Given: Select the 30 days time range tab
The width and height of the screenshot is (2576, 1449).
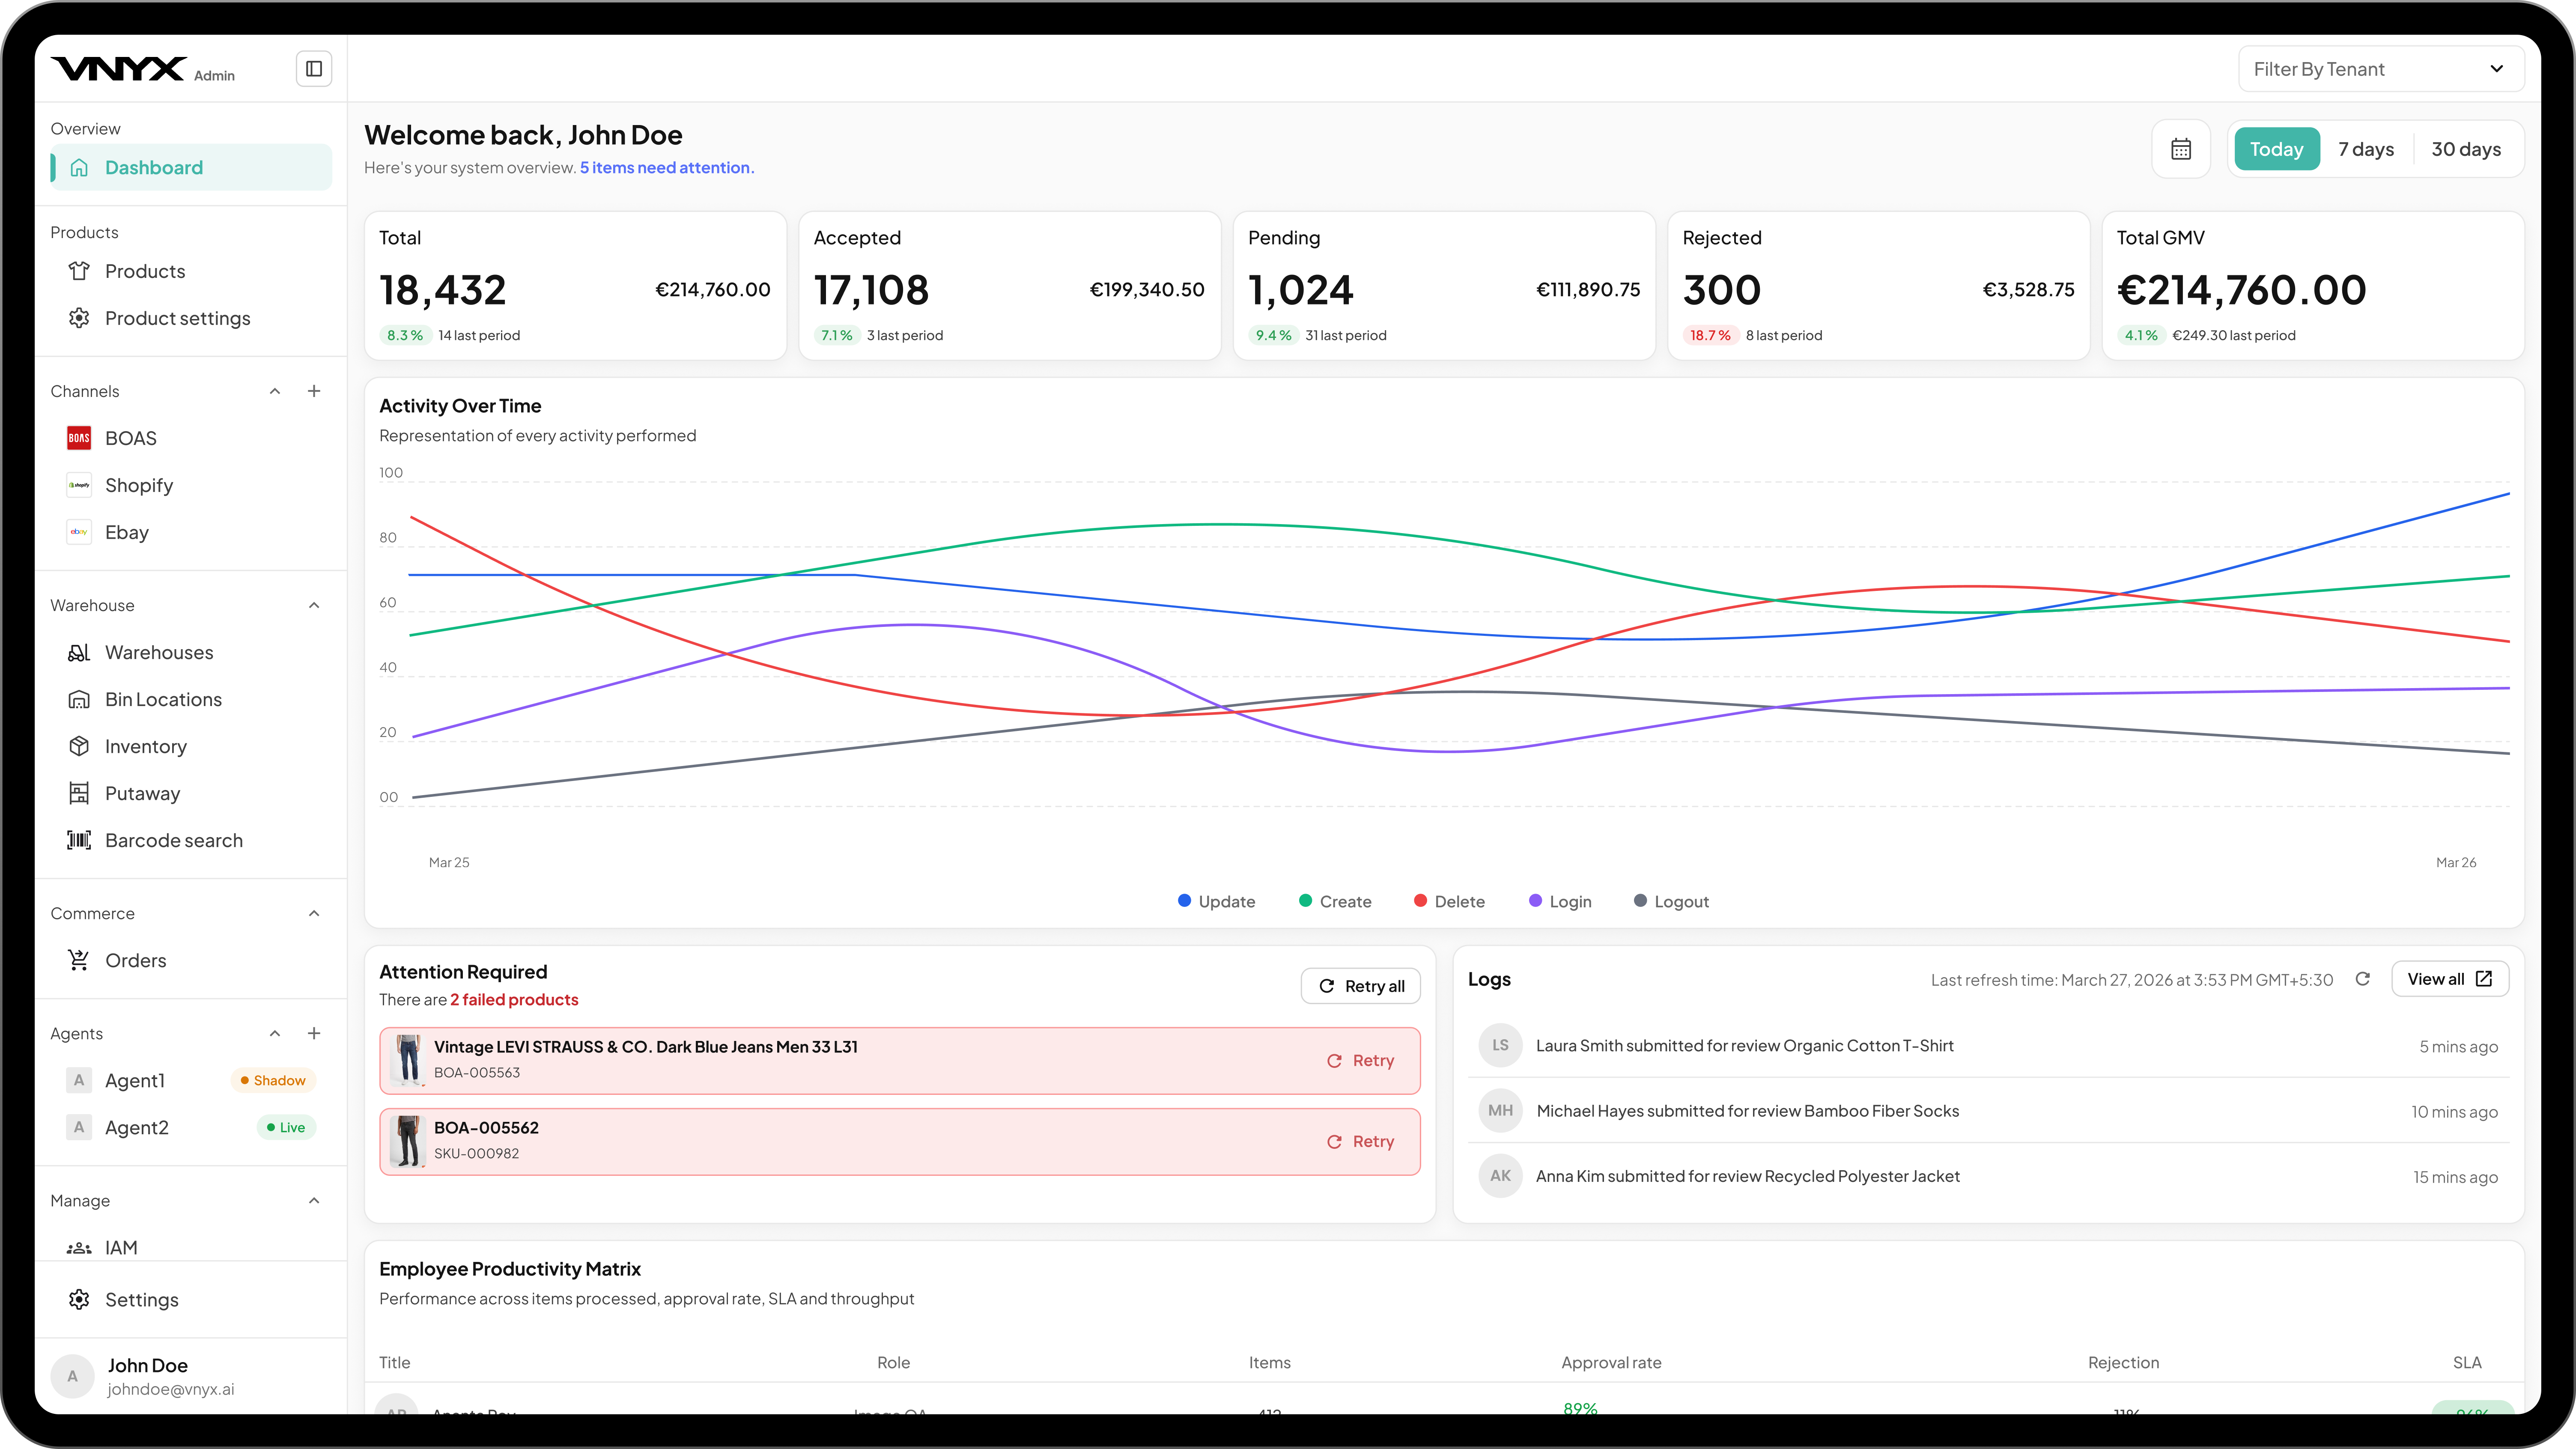Looking at the screenshot, I should [2466, 149].
